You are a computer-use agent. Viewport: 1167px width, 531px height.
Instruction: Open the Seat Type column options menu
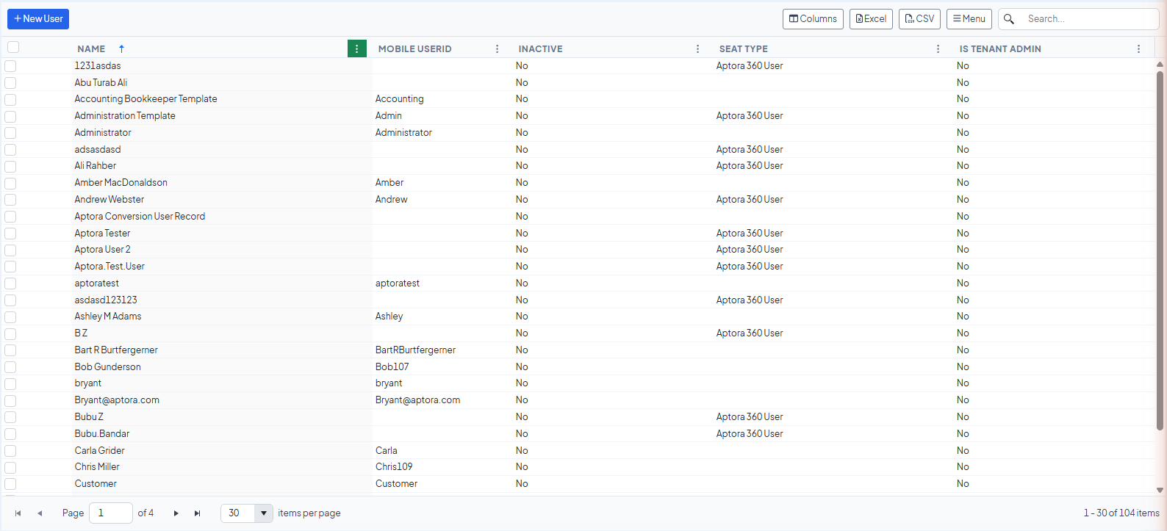tap(938, 48)
